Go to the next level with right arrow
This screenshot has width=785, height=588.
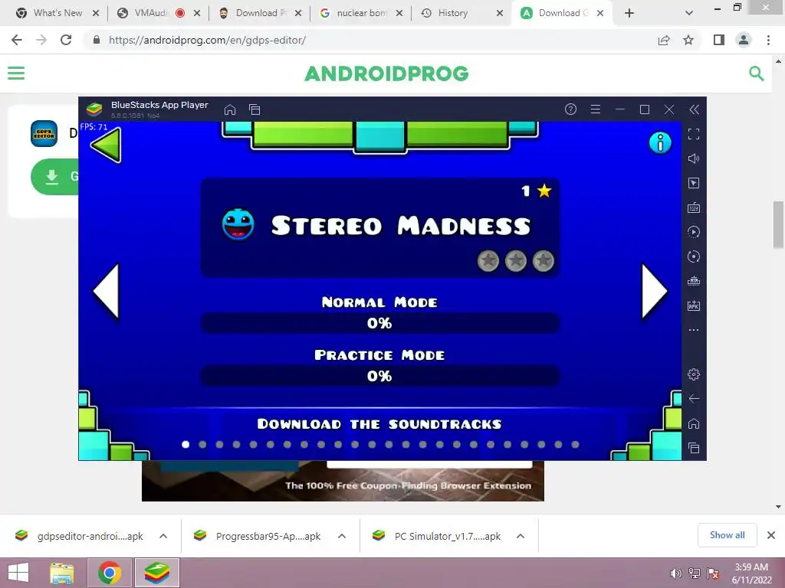click(x=655, y=292)
